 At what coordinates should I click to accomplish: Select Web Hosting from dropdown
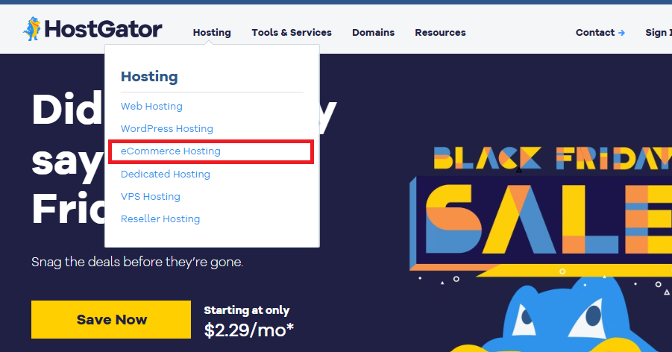151,107
